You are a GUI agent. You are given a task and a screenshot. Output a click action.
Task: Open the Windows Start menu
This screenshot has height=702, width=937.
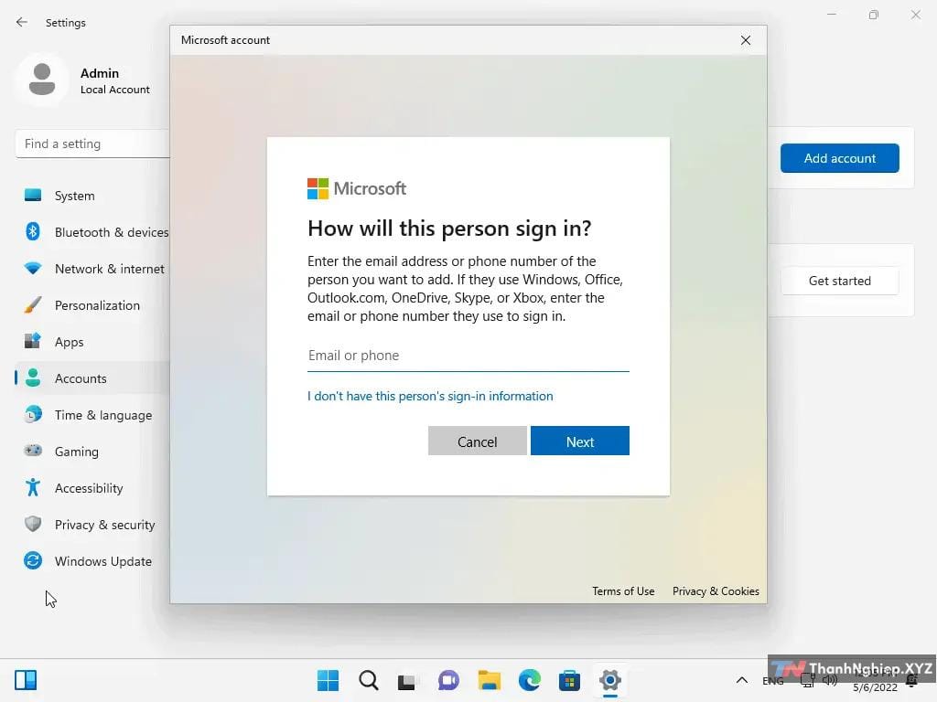(328, 680)
